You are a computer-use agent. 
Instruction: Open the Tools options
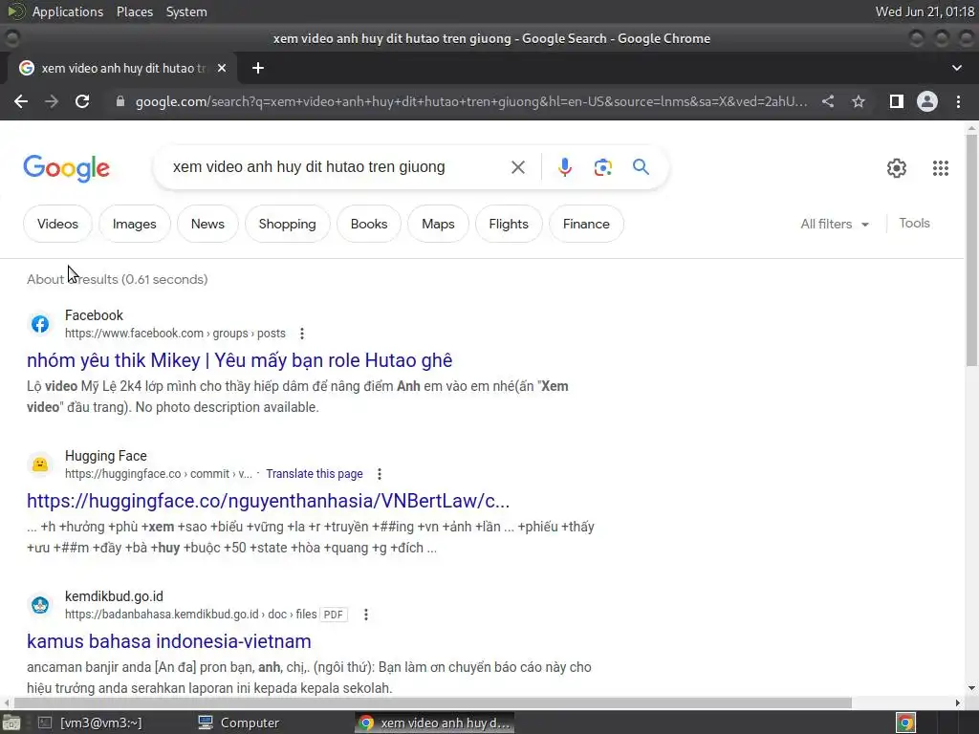pos(914,223)
